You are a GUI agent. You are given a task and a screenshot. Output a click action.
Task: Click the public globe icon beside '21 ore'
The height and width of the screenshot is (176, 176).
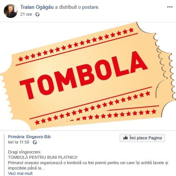click(37, 15)
